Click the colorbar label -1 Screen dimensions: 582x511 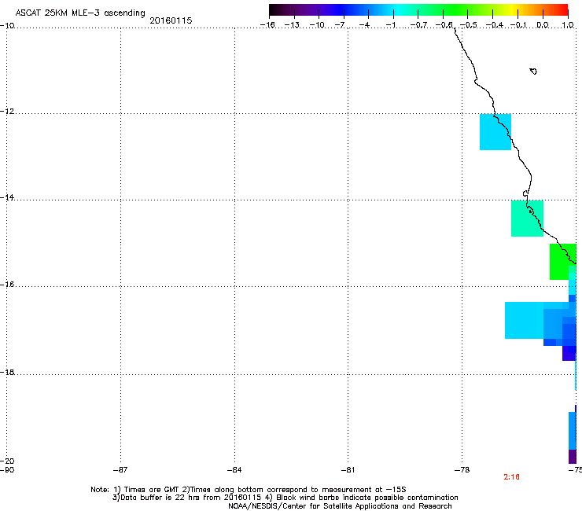pyautogui.click(x=390, y=25)
